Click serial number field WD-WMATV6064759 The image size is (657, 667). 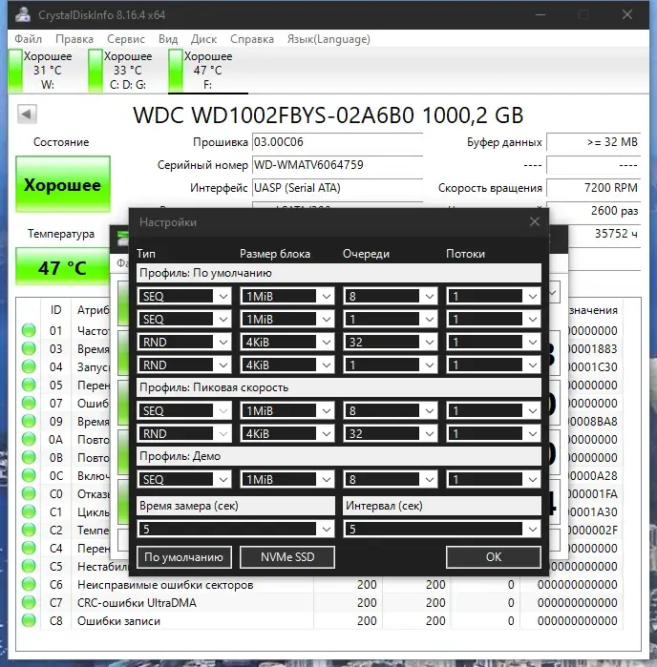point(337,165)
